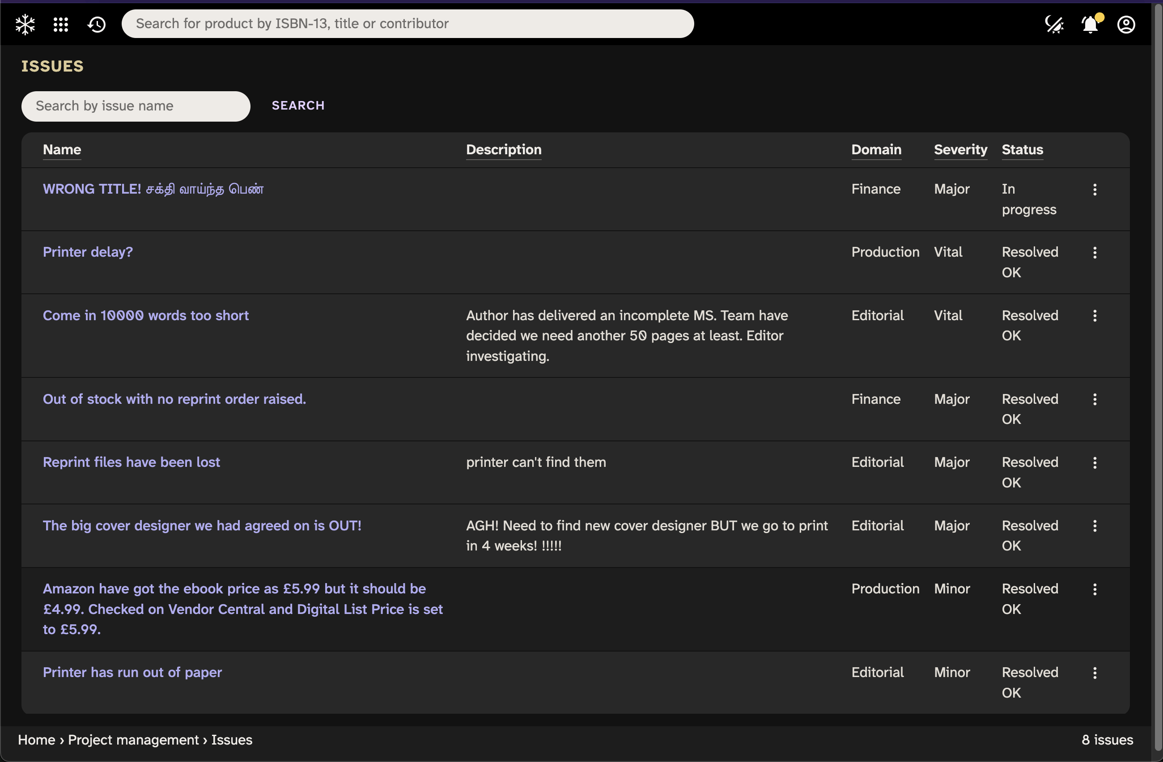Open actions menu for Printer has run out of paper
The image size is (1163, 762).
tap(1095, 673)
